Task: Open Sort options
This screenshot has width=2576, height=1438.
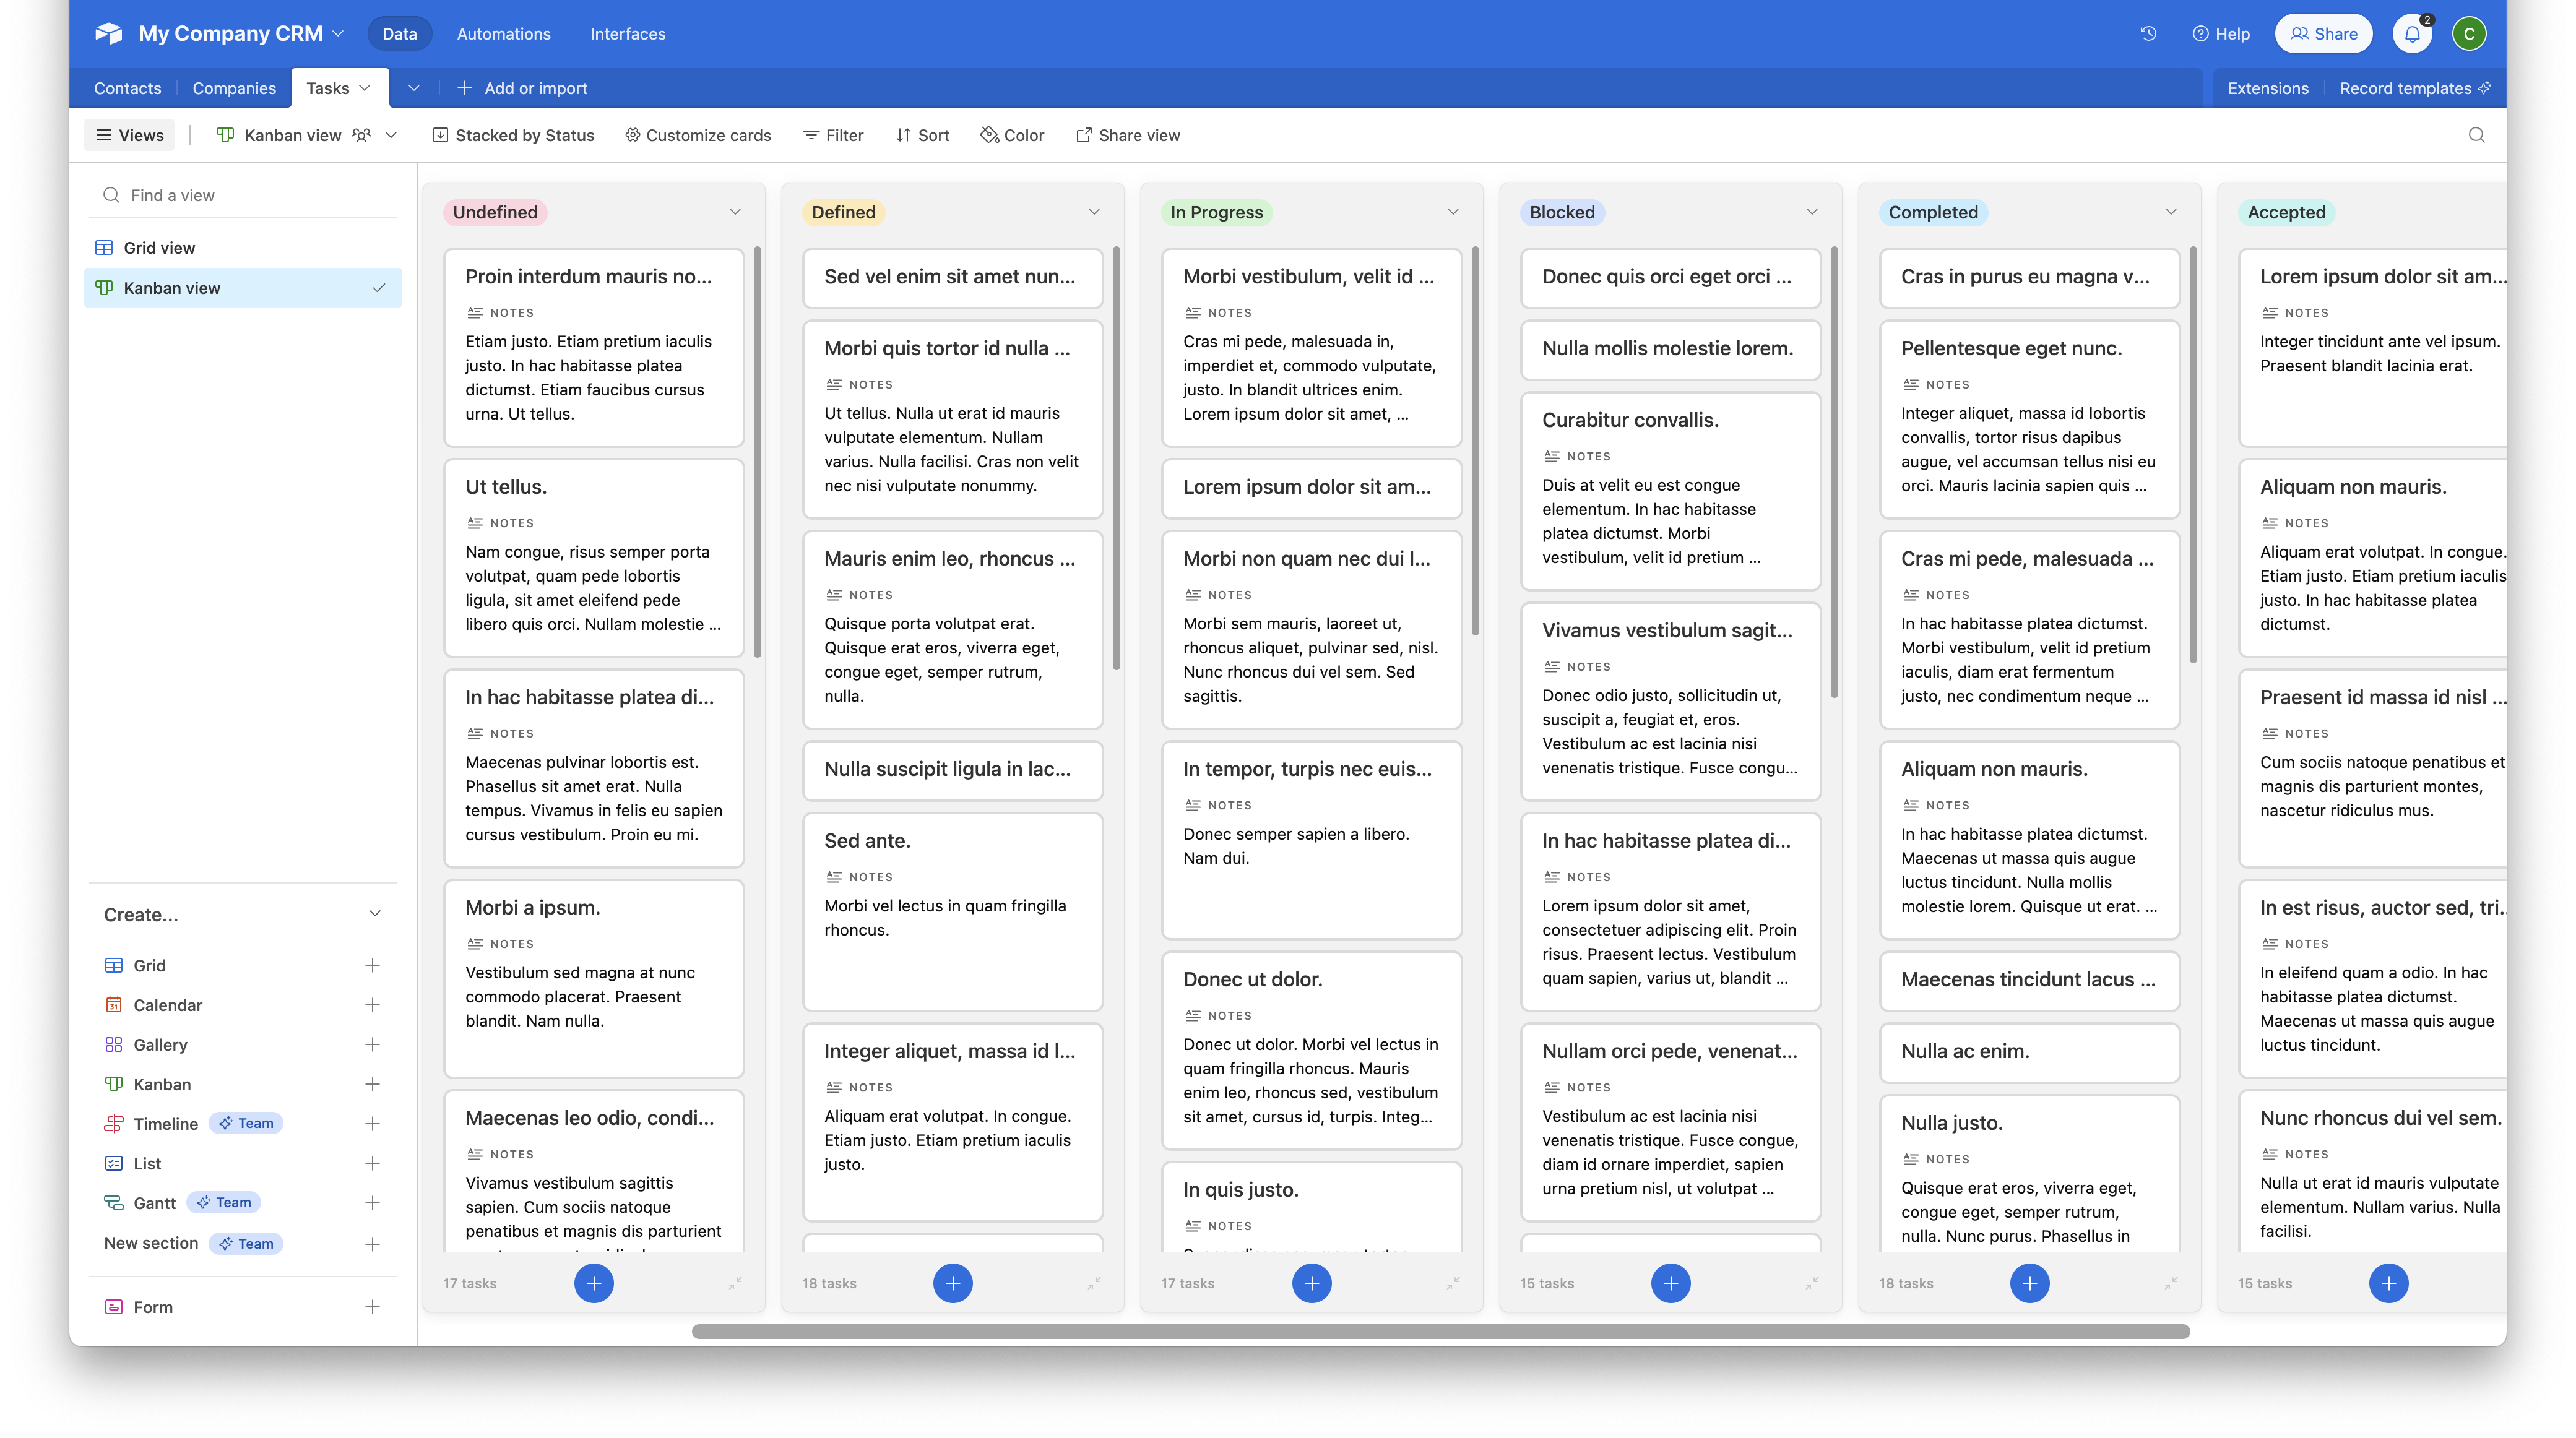Action: 921,135
